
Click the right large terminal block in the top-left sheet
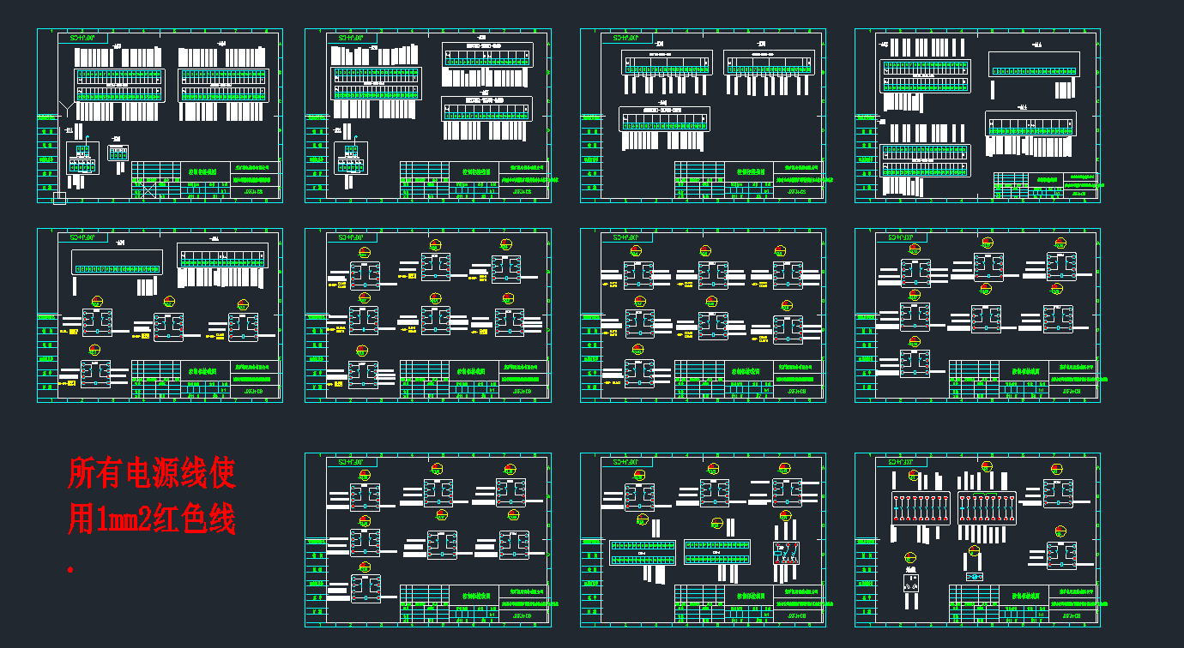(223, 85)
